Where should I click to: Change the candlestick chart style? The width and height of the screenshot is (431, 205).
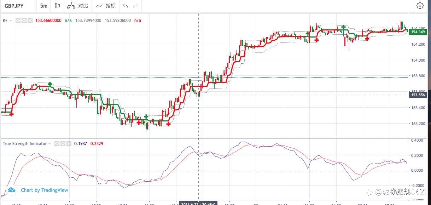coord(58,6)
